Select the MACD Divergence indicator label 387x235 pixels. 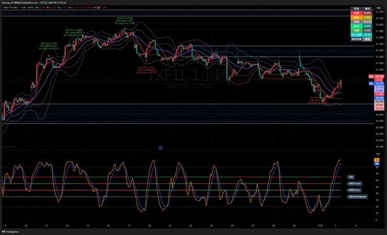[357, 196]
